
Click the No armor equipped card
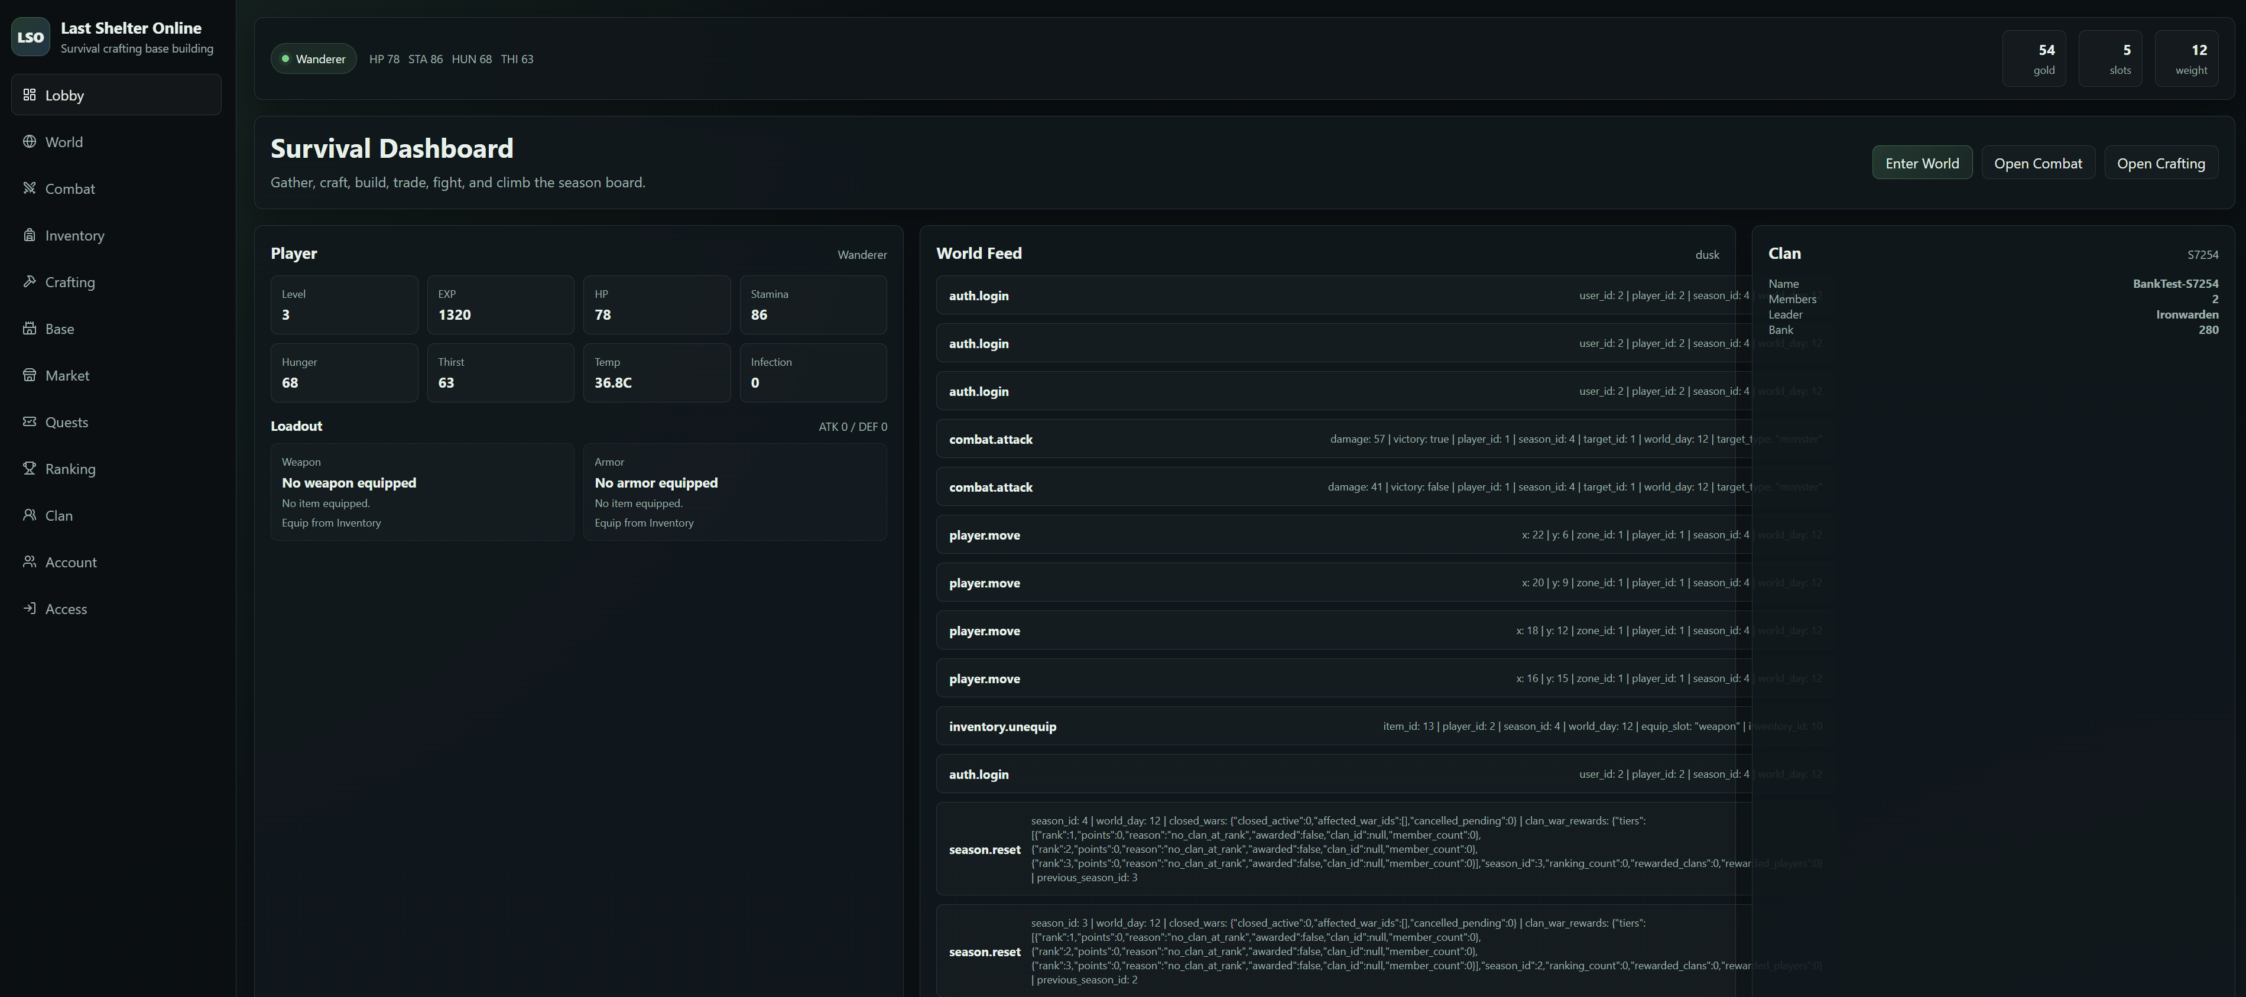pyautogui.click(x=735, y=492)
